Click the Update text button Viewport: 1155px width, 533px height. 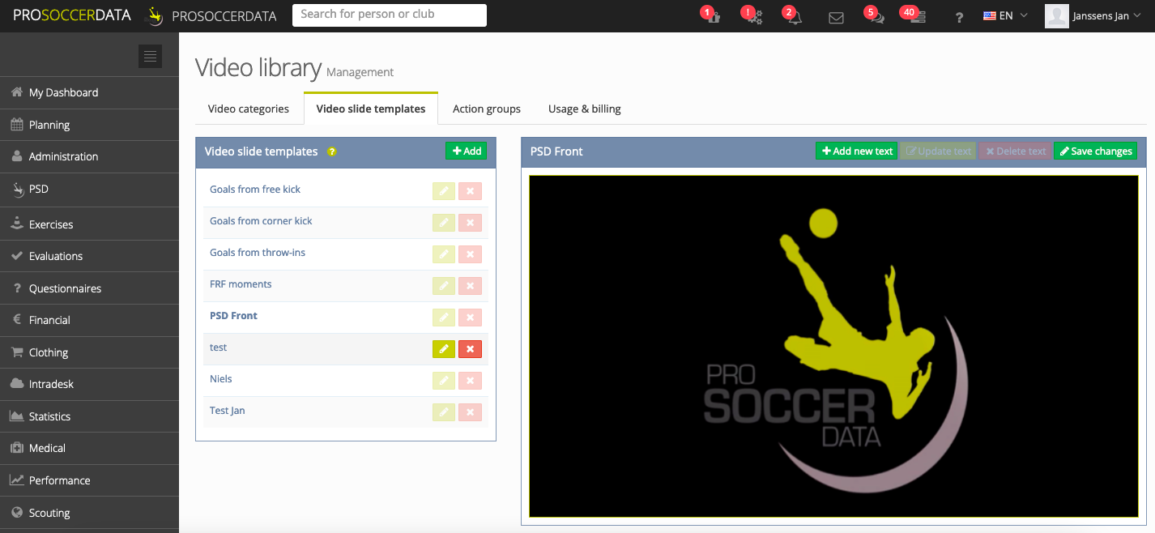point(938,151)
